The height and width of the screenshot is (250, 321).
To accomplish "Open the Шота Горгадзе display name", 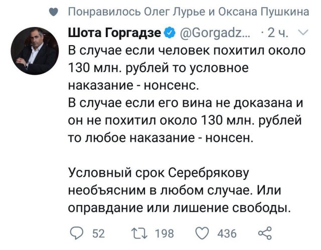I will tap(115, 34).
